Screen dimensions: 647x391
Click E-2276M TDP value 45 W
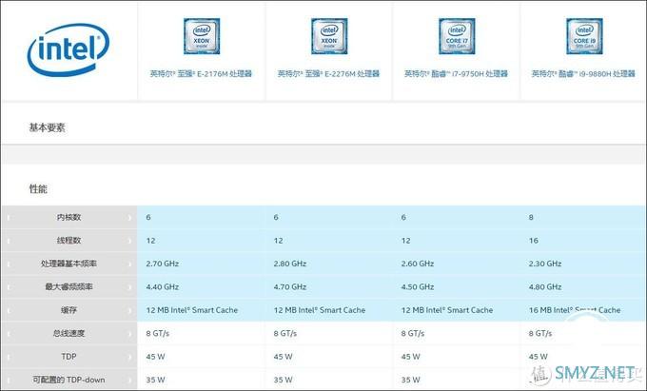(283, 357)
